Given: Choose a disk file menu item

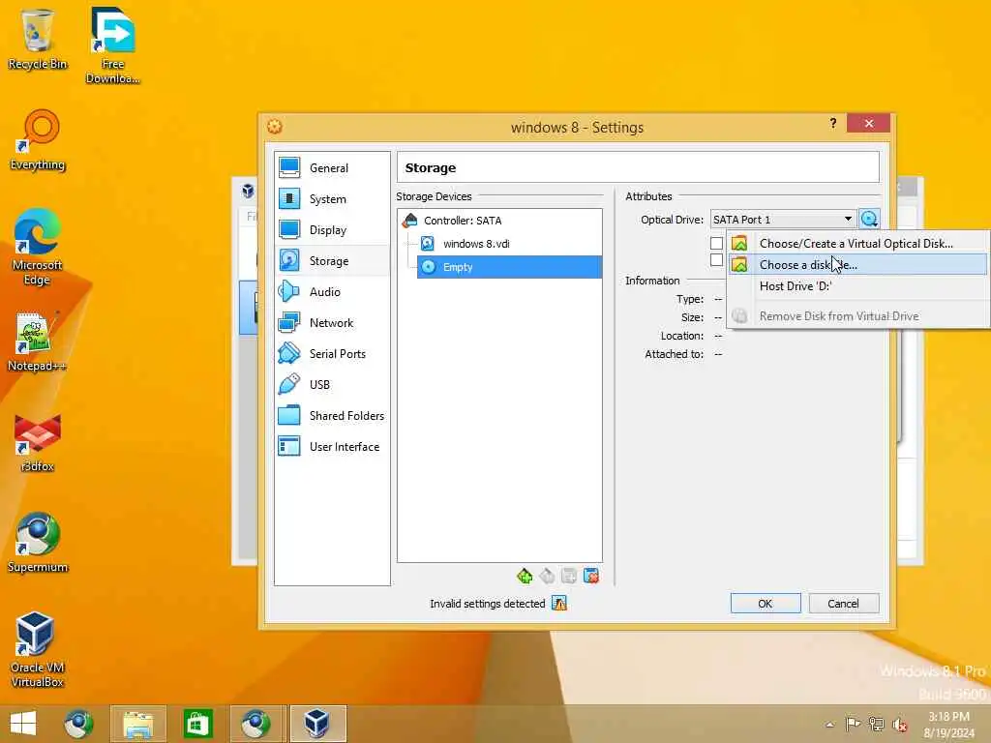Looking at the screenshot, I should click(x=858, y=265).
